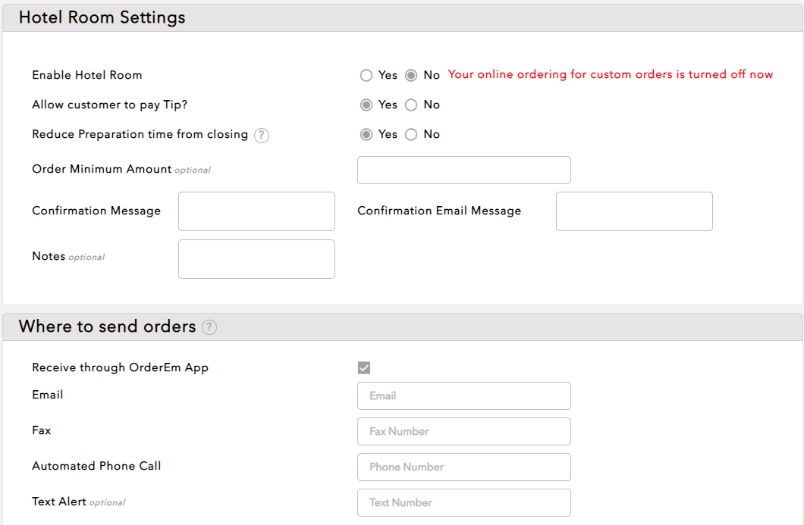This screenshot has height=525, width=804.
Task: Click help icon next to Where to send orders
Action: click(x=209, y=327)
